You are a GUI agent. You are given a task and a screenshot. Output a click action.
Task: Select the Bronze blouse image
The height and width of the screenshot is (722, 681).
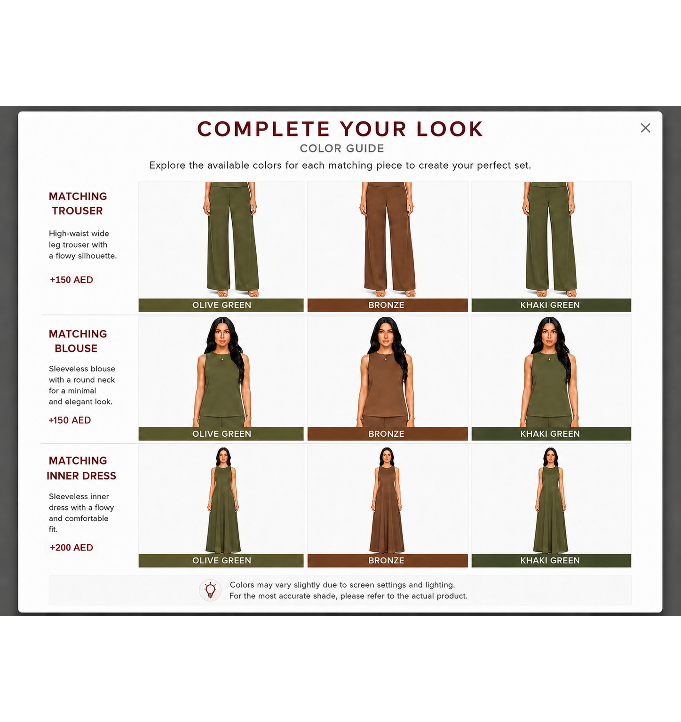tap(388, 372)
